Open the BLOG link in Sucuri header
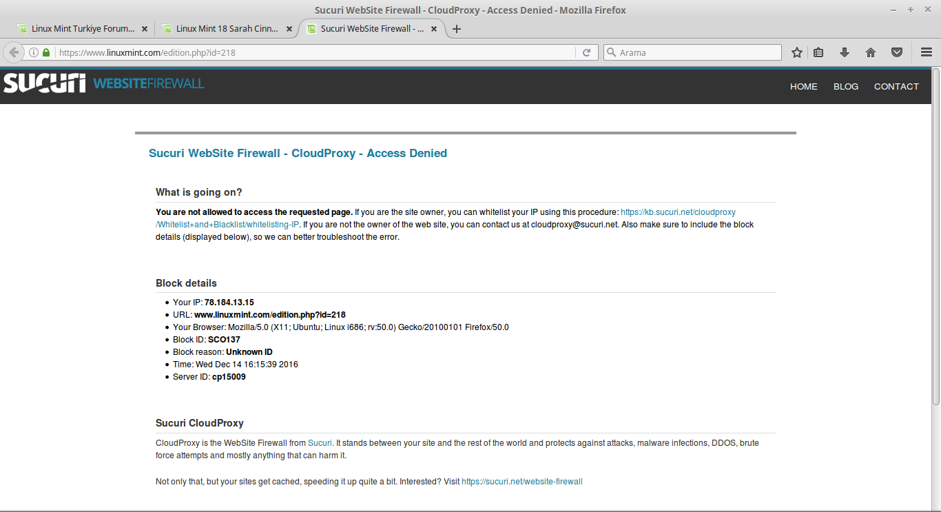This screenshot has height=512, width=941. click(x=846, y=87)
